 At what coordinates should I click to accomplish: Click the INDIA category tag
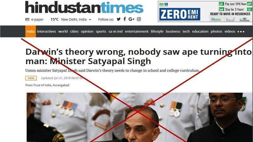[31, 78]
